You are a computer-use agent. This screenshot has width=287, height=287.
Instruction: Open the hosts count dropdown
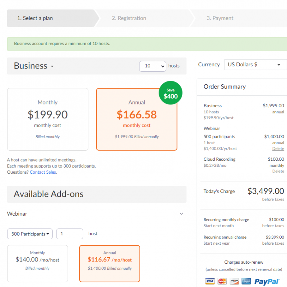coord(152,66)
